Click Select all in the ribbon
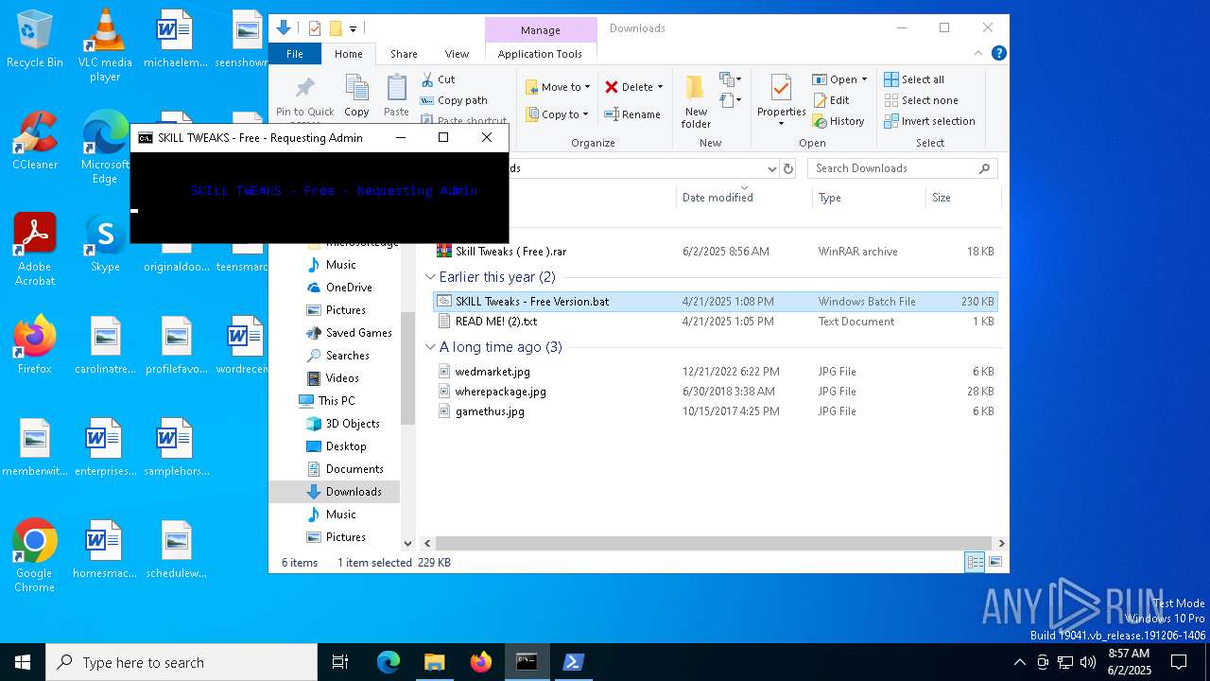 tap(914, 79)
